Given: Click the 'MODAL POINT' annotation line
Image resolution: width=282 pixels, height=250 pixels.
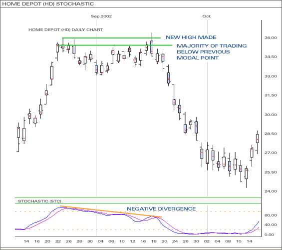Looking at the screenshot, I should coord(198,58).
